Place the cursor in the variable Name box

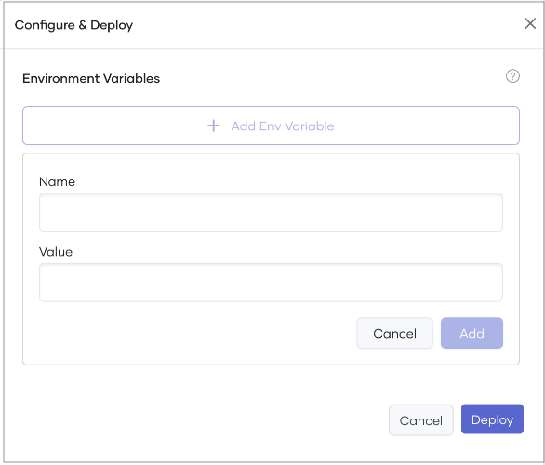(271, 212)
